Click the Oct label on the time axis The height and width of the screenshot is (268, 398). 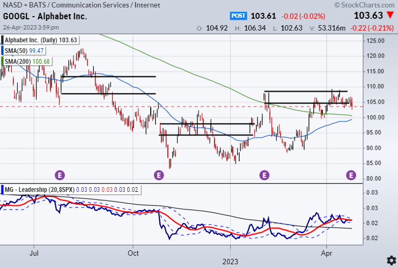tap(134, 251)
